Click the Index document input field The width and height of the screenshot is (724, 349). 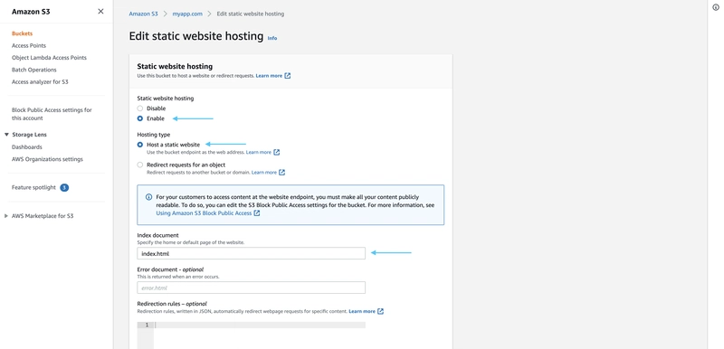pyautogui.click(x=252, y=253)
